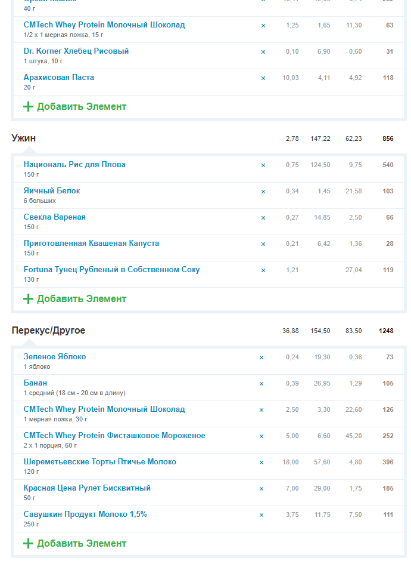The width and height of the screenshot is (411, 567).
Task: Open Красная Цена Рулет Бисквитный link
Action: pyautogui.click(x=87, y=488)
